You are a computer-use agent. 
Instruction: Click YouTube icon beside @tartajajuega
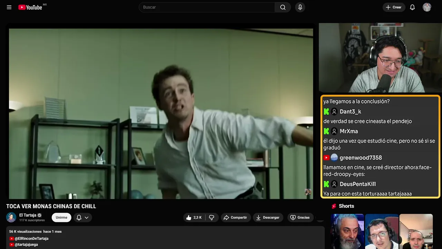tap(12, 245)
